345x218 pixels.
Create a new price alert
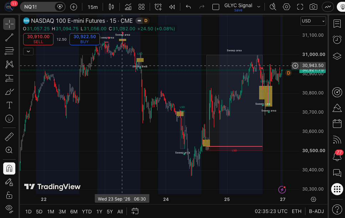click(158, 7)
